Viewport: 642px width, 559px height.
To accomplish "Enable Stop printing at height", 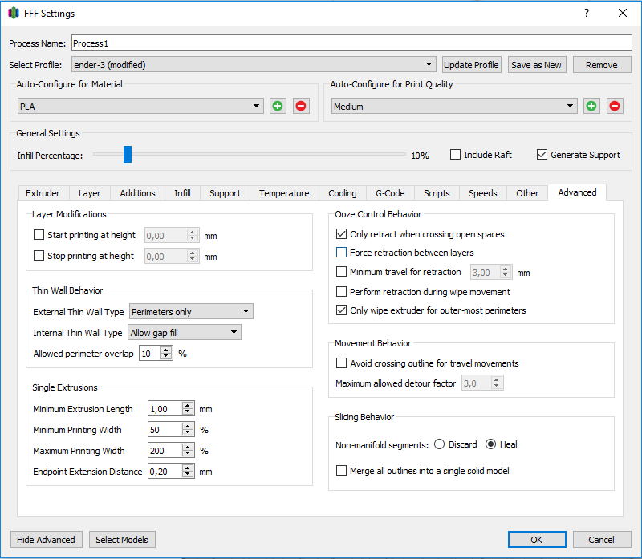I will click(x=39, y=256).
